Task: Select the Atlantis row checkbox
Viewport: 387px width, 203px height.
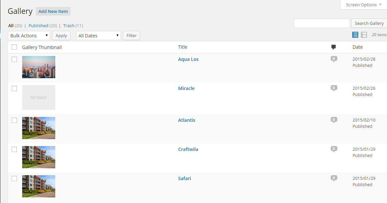Action: pos(14,120)
